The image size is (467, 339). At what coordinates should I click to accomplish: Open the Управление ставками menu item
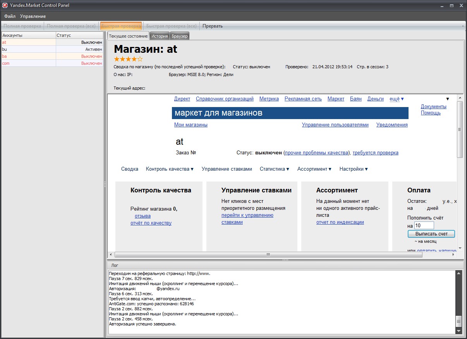[227, 169]
